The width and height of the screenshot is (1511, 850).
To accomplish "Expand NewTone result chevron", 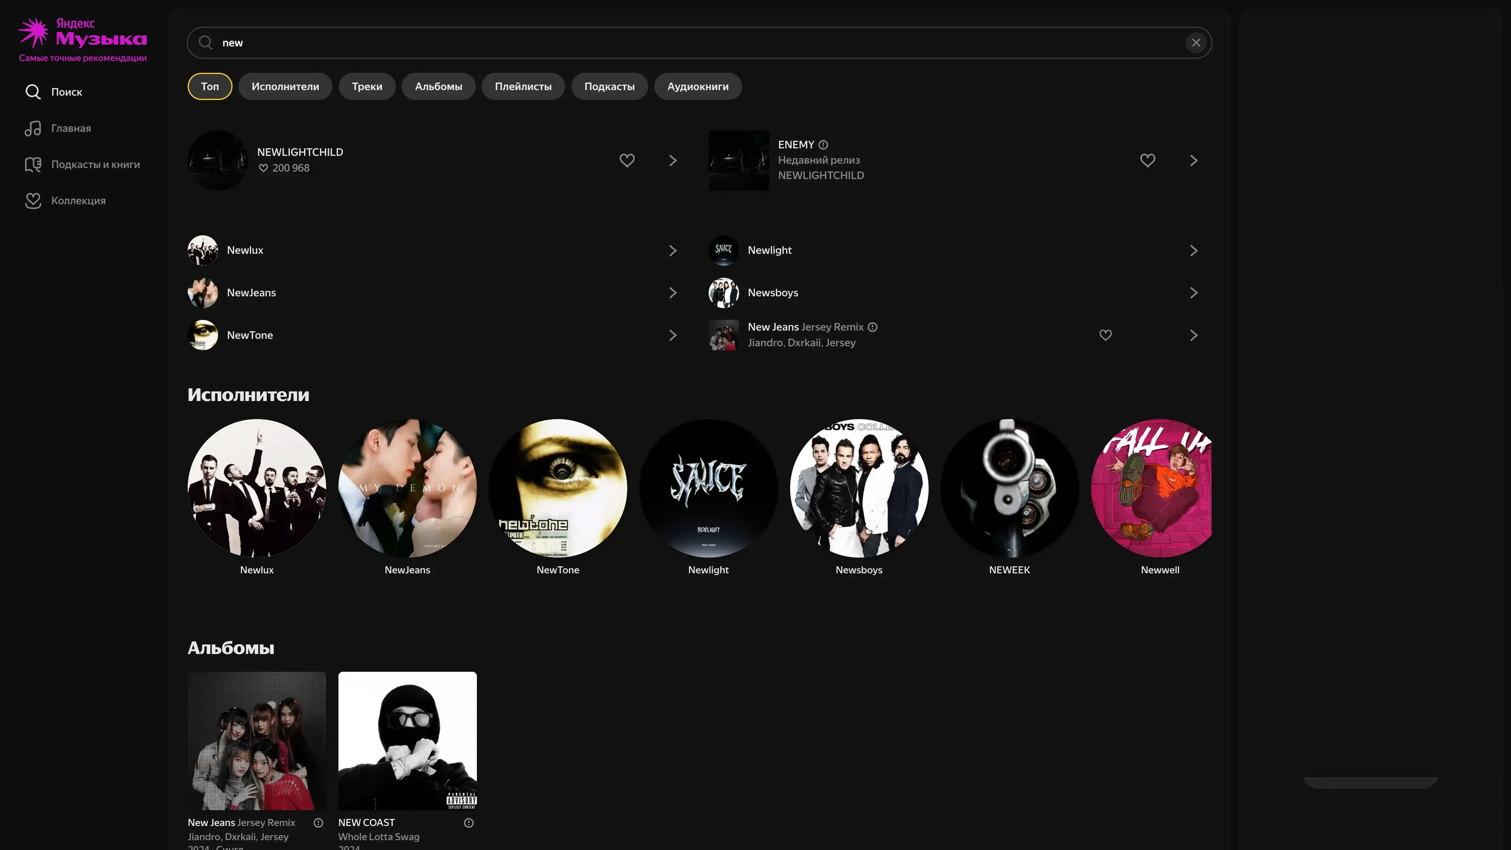I will click(x=673, y=335).
